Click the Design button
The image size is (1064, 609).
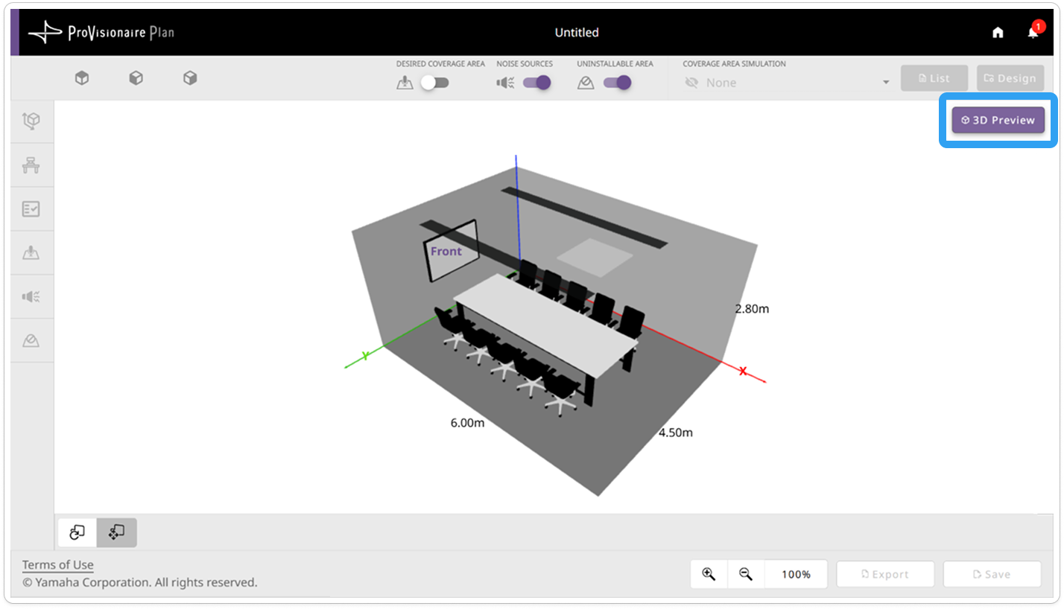click(1010, 78)
